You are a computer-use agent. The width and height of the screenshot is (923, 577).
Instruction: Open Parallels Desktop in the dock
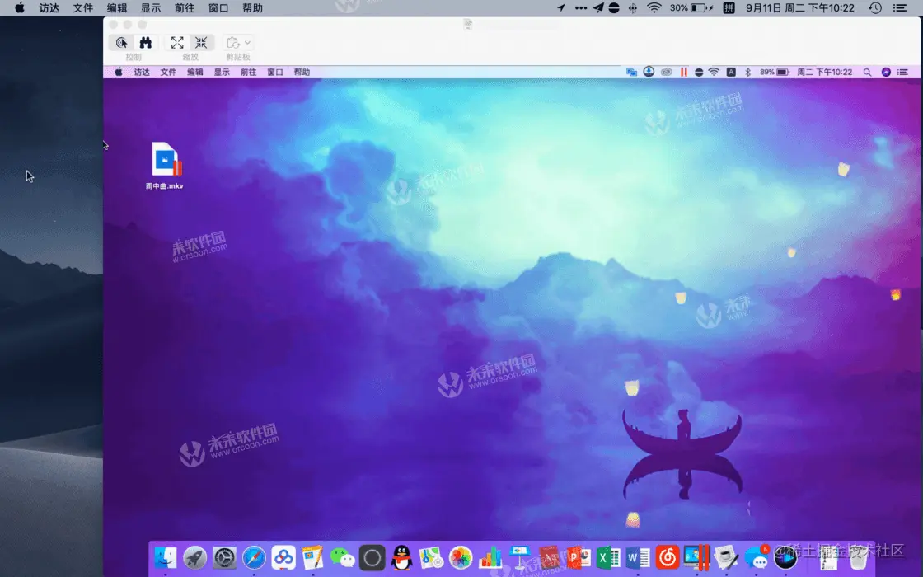[697, 557]
